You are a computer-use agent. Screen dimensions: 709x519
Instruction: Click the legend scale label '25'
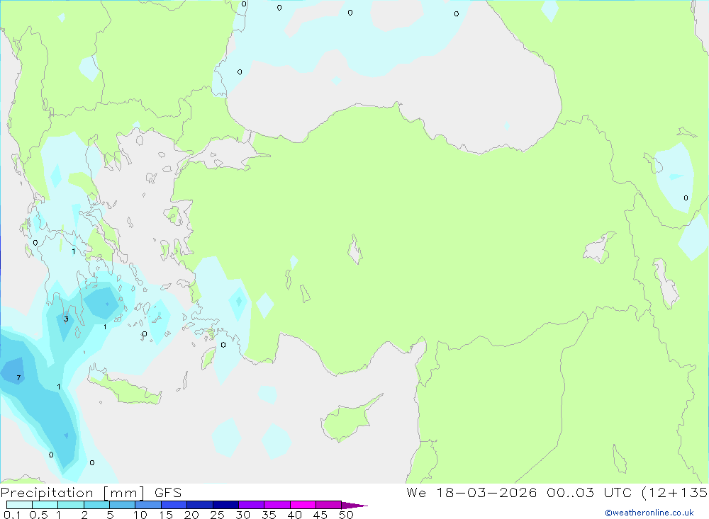[218, 515]
